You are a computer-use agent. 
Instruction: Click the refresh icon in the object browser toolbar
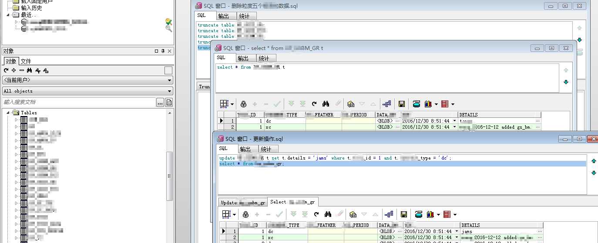pyautogui.click(x=6, y=70)
